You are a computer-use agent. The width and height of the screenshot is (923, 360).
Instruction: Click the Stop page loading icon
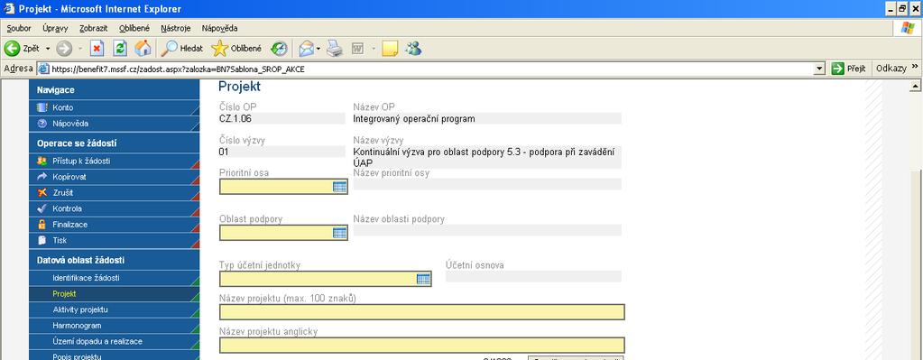pos(97,48)
